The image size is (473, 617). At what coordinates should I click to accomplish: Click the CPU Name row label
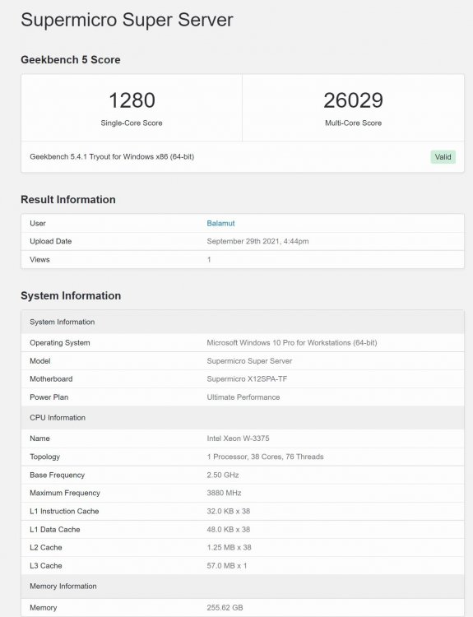[x=39, y=438]
